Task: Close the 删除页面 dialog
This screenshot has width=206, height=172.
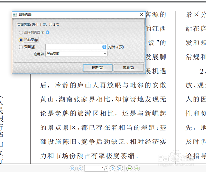Action: [x=141, y=14]
